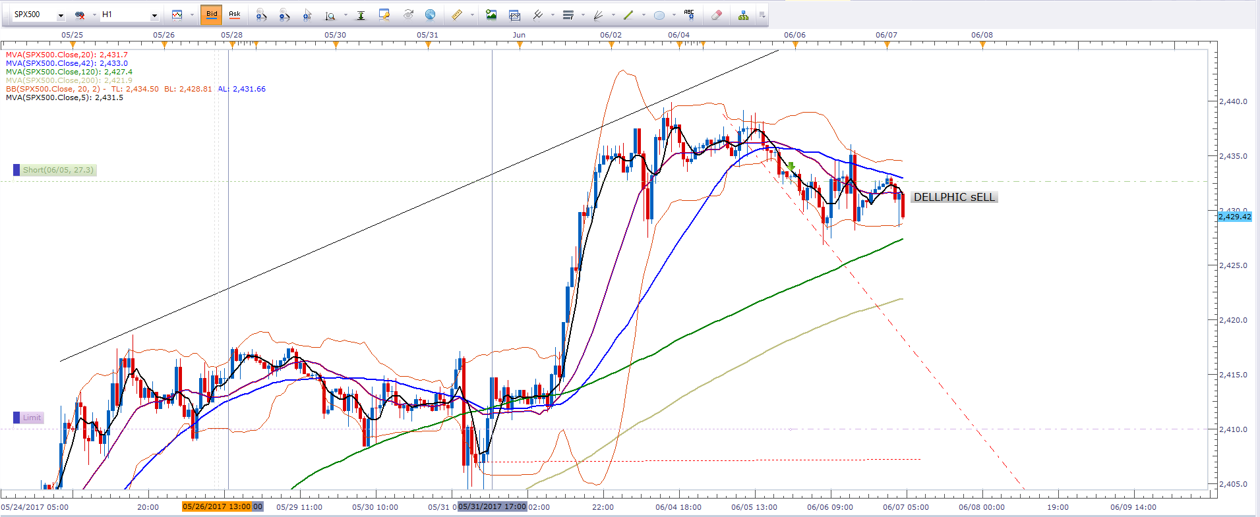Open the toolbar overflow options menu
Image resolution: width=1260 pixels, height=517 pixels.
click(762, 14)
